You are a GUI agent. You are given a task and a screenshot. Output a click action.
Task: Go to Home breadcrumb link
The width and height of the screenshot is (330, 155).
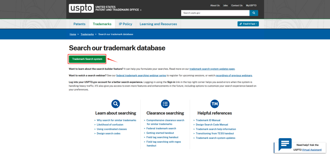click(73, 34)
